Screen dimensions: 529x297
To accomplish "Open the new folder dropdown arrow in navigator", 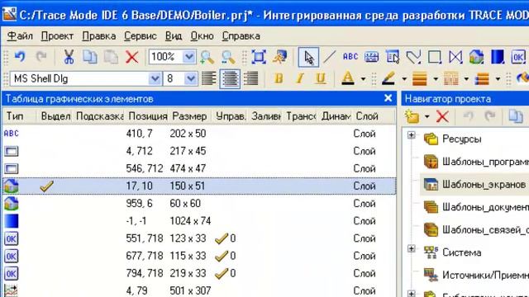I will click(x=427, y=117).
